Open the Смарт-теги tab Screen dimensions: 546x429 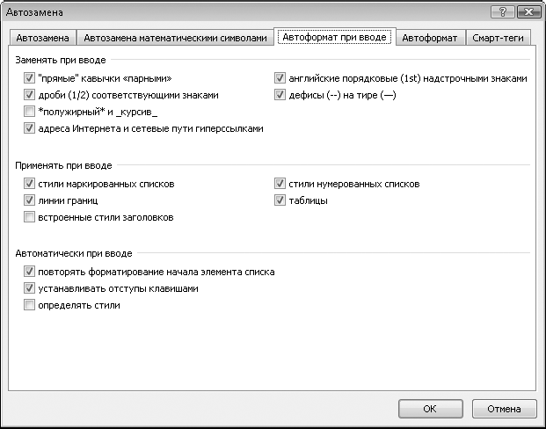(498, 38)
